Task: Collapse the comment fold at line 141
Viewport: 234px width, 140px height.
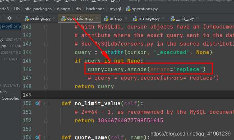Action: [x=46, y=27]
